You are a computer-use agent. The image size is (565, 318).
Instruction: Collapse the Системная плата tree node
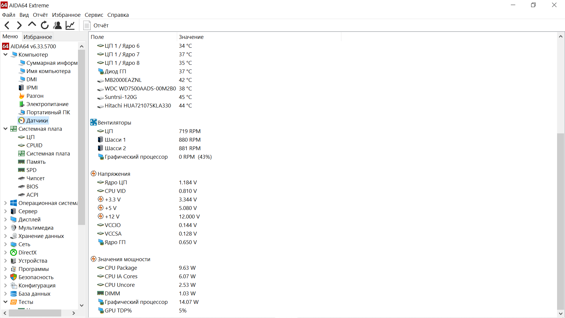5,129
